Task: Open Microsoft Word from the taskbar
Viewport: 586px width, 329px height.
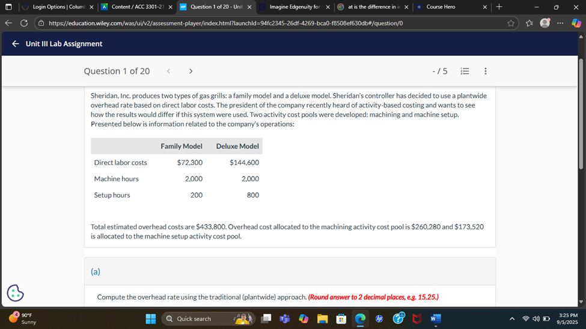Action: [435, 319]
